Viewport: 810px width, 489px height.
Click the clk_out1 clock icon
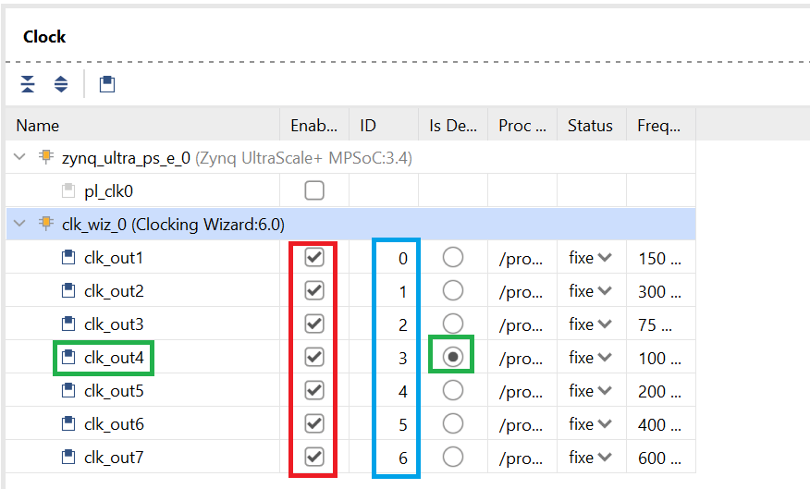click(68, 257)
